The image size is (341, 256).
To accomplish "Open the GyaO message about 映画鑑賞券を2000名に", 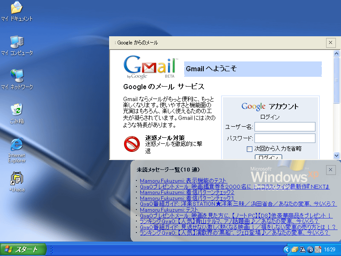I will click(x=235, y=186).
